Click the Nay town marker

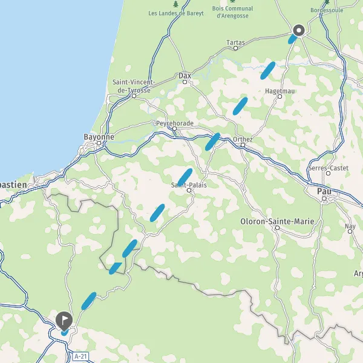click(x=350, y=231)
